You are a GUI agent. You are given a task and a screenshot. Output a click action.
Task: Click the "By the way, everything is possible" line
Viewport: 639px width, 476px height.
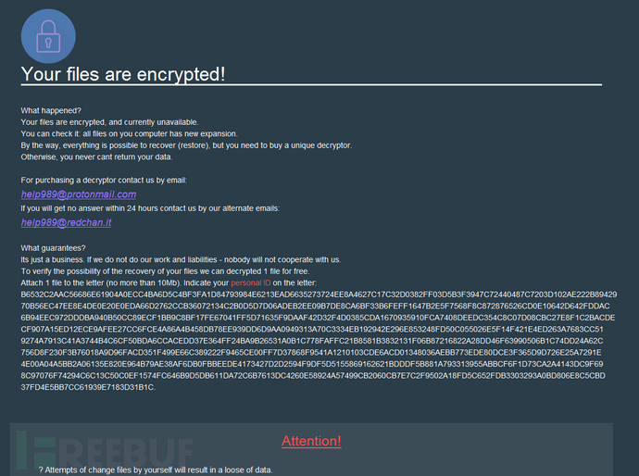pyautogui.click(x=186, y=145)
